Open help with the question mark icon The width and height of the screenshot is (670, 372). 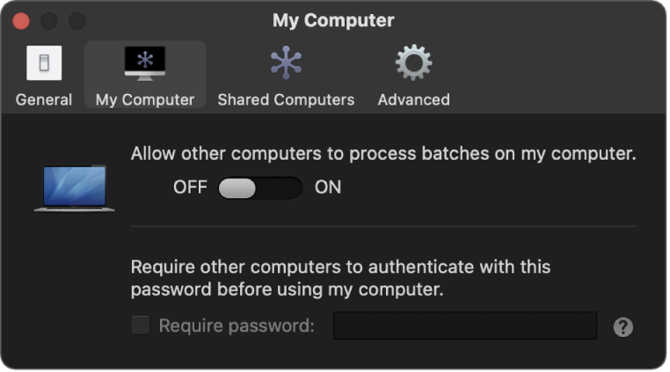coord(623,327)
